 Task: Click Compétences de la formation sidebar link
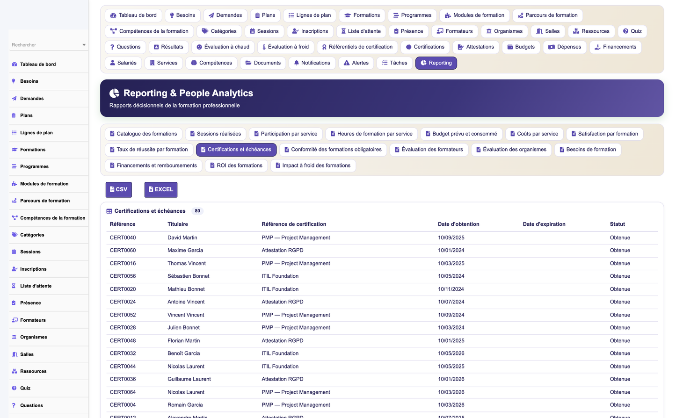coord(52,218)
